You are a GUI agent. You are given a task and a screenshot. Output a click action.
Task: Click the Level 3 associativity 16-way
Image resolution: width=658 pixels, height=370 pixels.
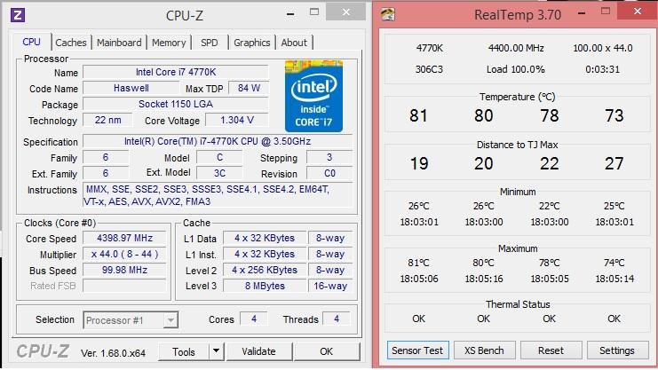point(330,286)
